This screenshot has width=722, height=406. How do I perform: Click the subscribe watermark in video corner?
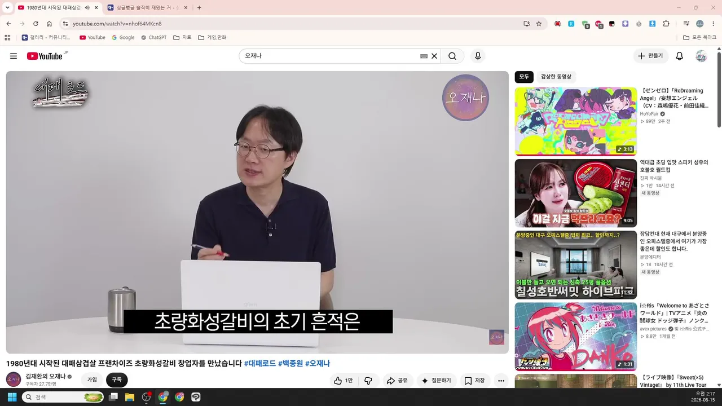point(496,337)
